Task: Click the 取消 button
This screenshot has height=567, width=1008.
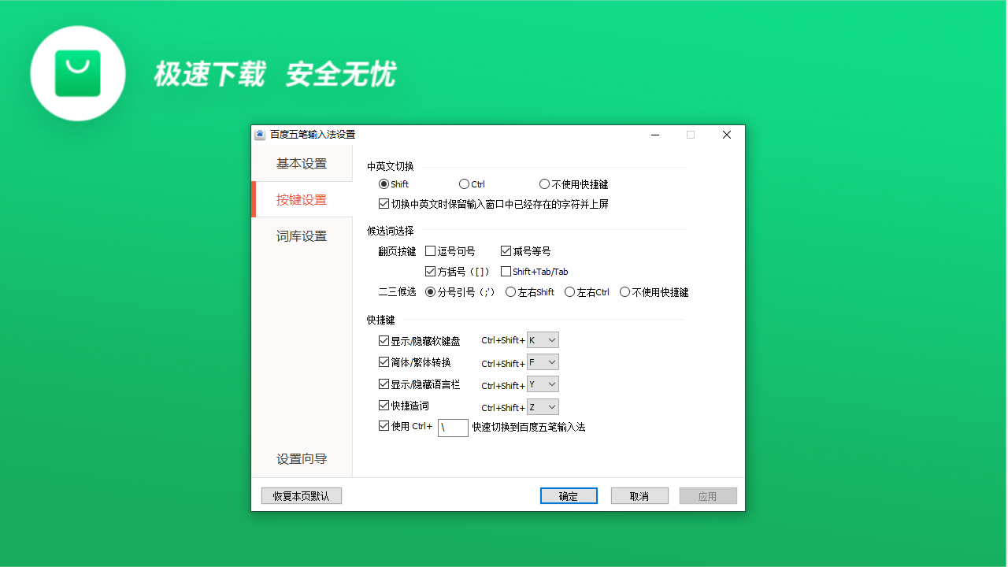Action: click(639, 495)
